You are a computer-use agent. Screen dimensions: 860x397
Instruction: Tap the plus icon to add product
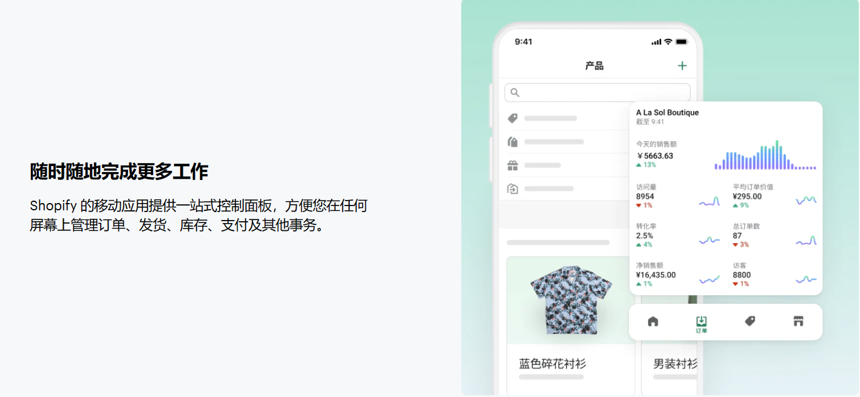tap(682, 65)
